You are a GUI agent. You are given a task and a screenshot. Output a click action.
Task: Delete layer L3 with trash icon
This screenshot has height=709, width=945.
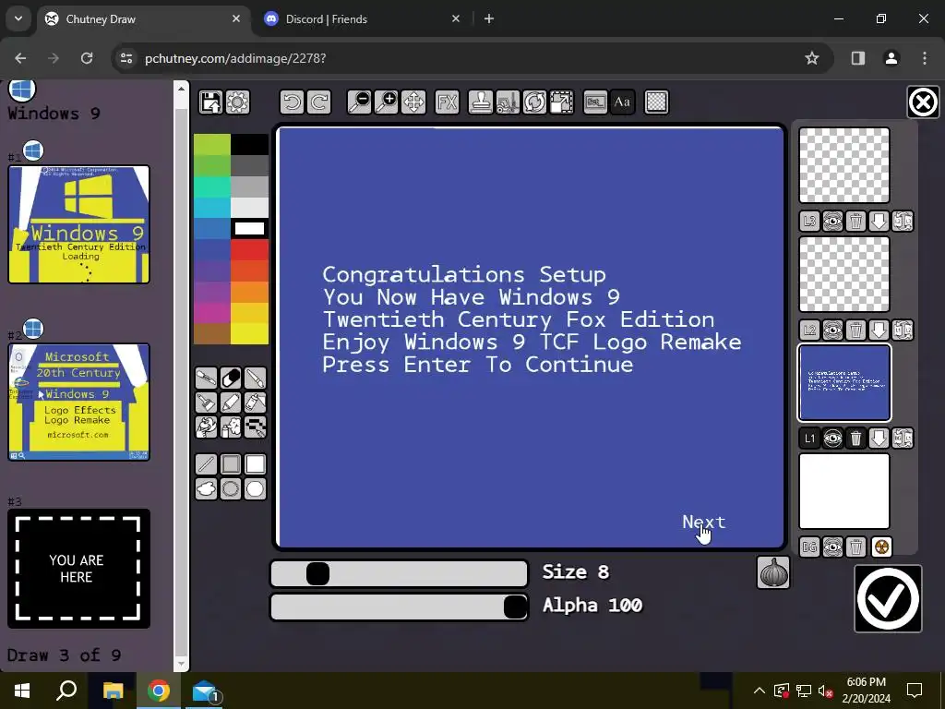point(855,222)
